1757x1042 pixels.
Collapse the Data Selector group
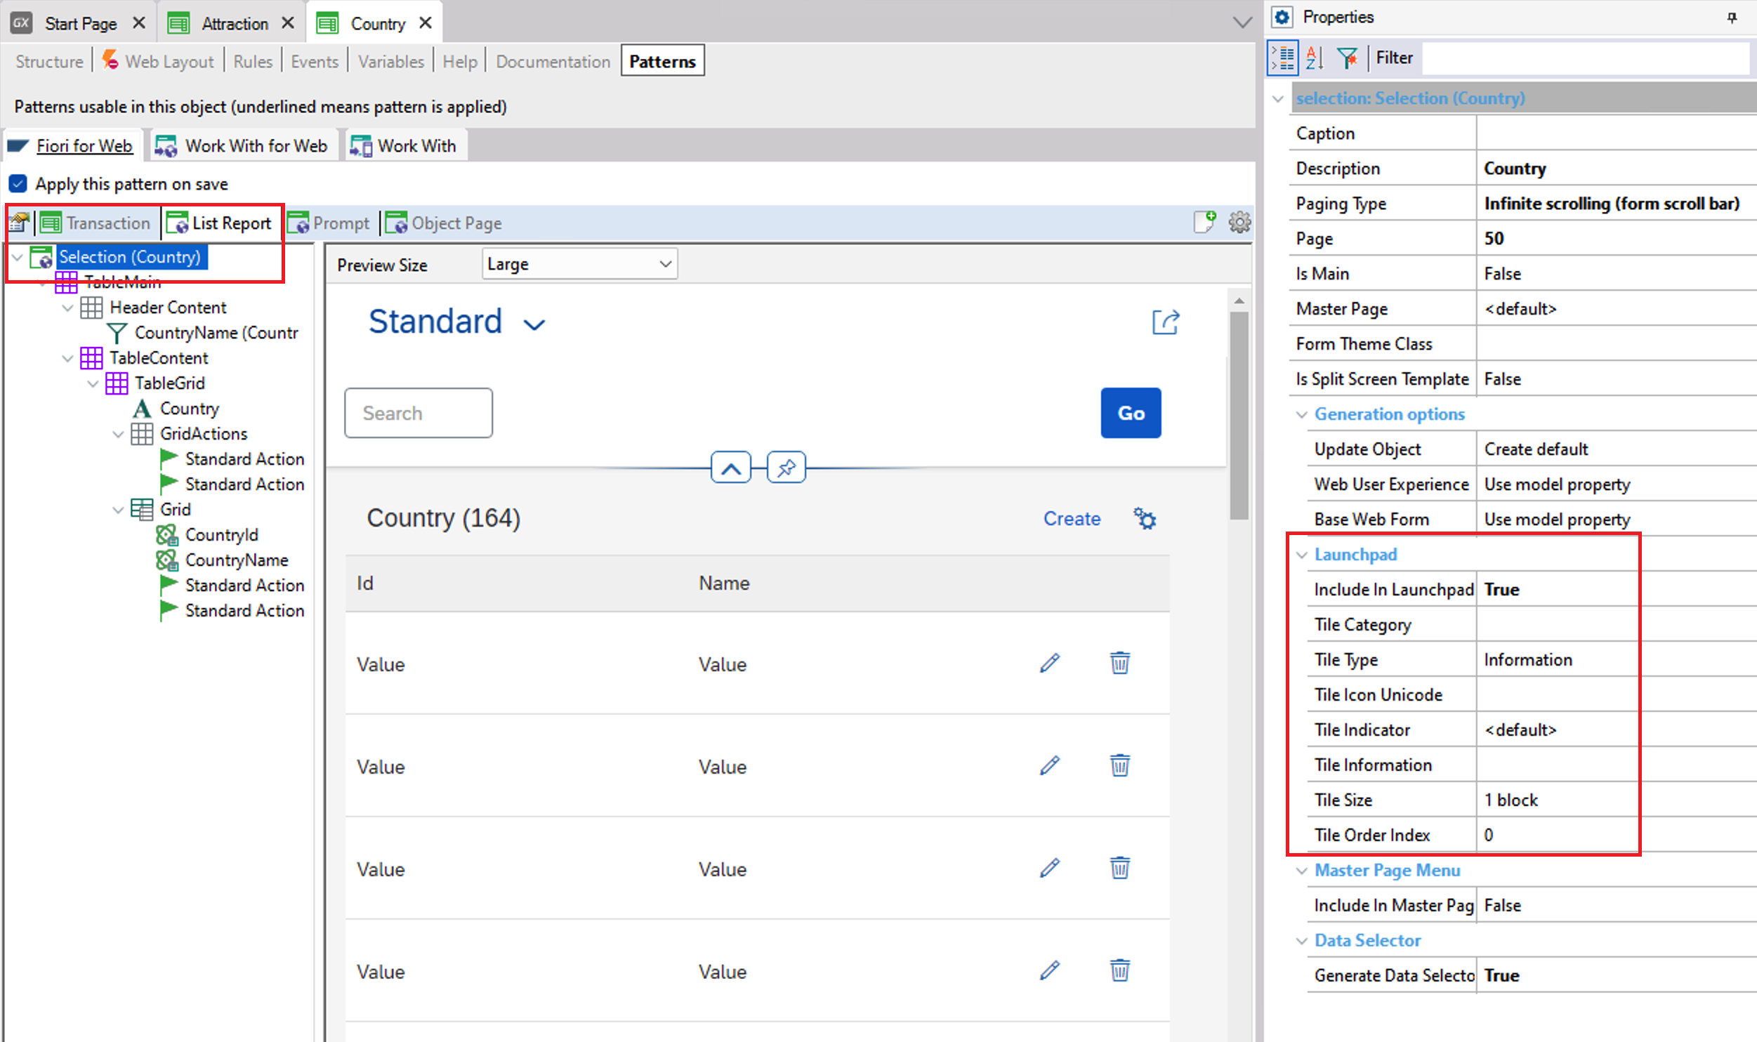[1301, 942]
